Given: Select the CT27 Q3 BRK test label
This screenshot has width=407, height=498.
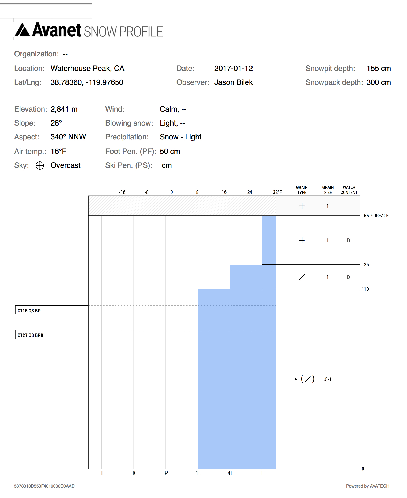Looking at the screenshot, I should 31,335.
